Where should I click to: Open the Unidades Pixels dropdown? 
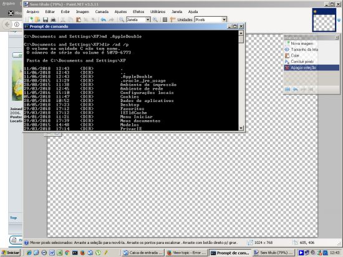[225, 20]
